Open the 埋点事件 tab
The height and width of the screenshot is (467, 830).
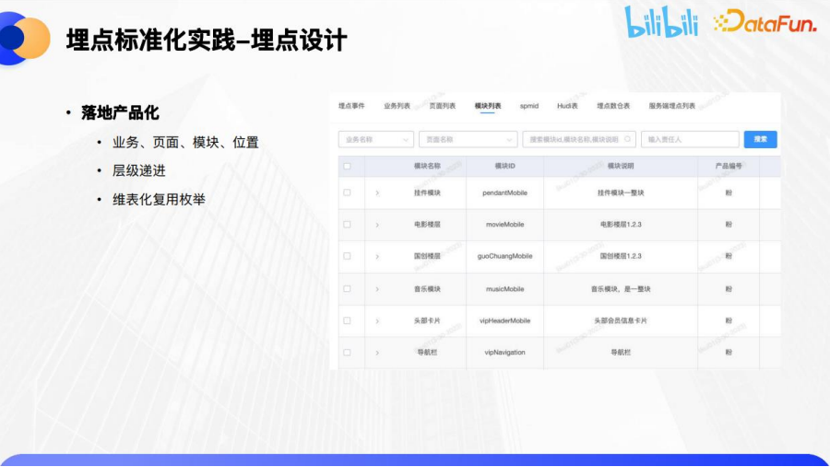(x=351, y=106)
